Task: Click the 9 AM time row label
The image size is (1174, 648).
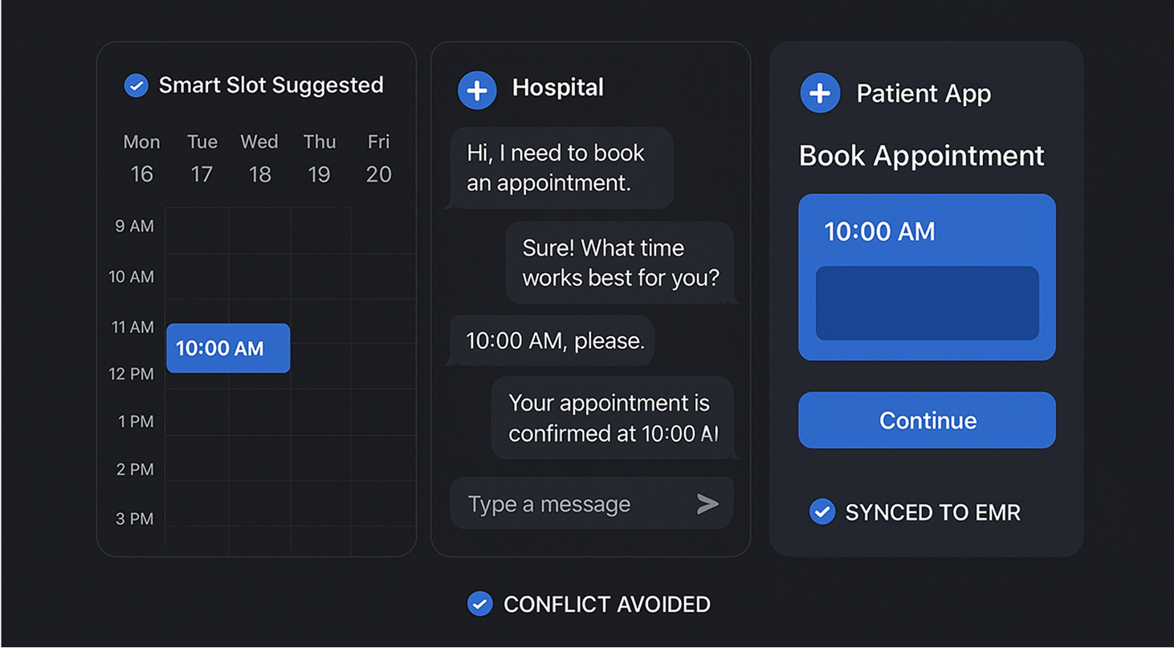Action: pyautogui.click(x=134, y=226)
